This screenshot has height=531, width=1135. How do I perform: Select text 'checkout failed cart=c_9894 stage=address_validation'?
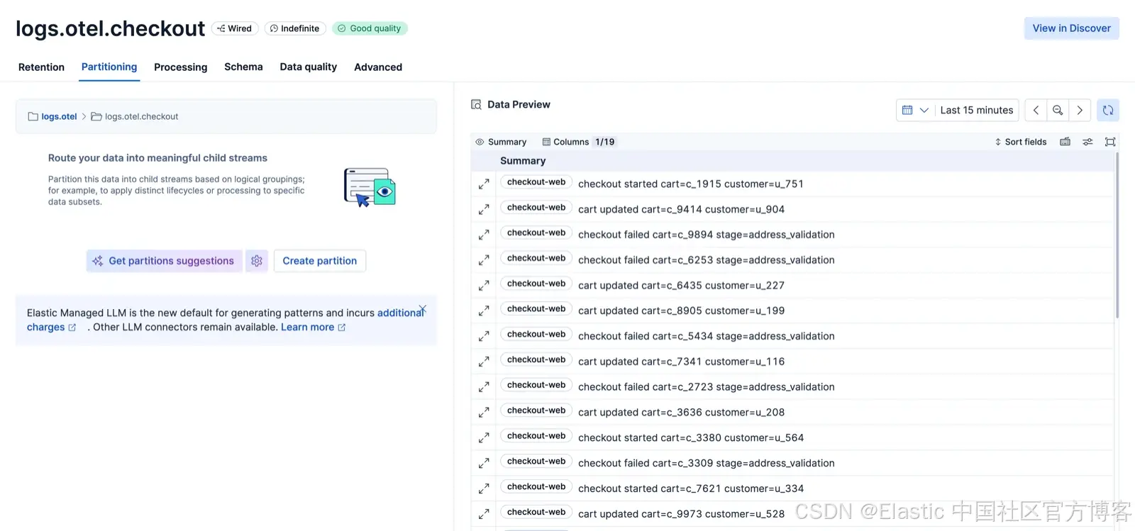pos(707,235)
